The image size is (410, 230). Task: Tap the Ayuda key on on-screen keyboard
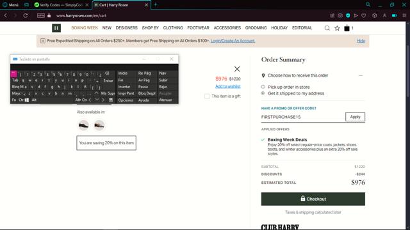click(x=143, y=100)
